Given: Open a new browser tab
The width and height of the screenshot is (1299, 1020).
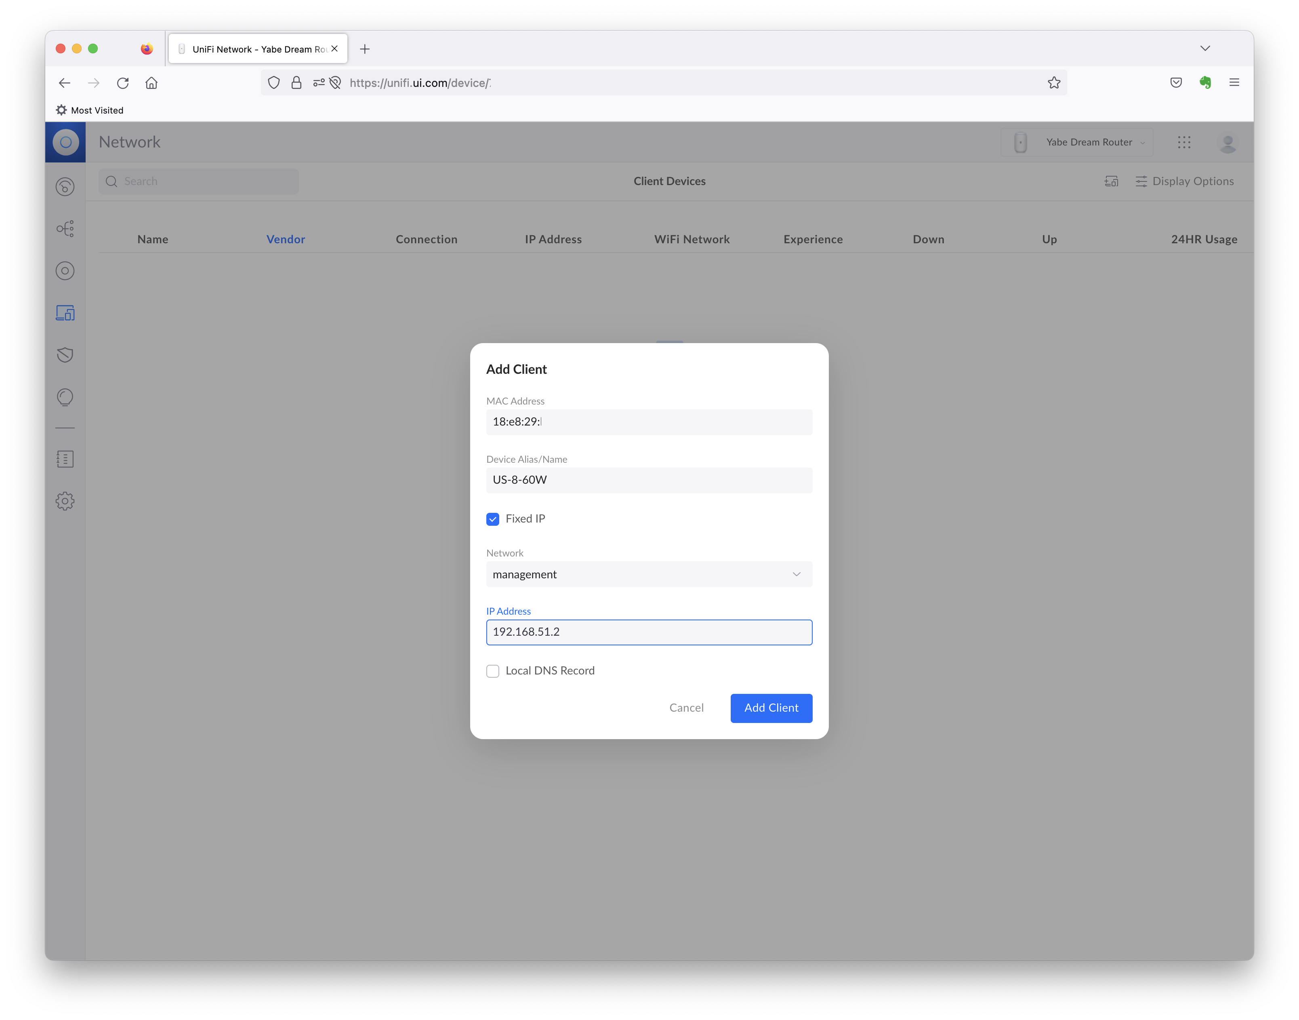Looking at the screenshot, I should (x=365, y=49).
